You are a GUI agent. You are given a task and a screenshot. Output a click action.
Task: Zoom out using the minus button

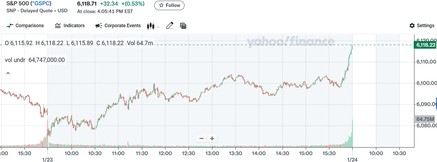[x=201, y=138]
